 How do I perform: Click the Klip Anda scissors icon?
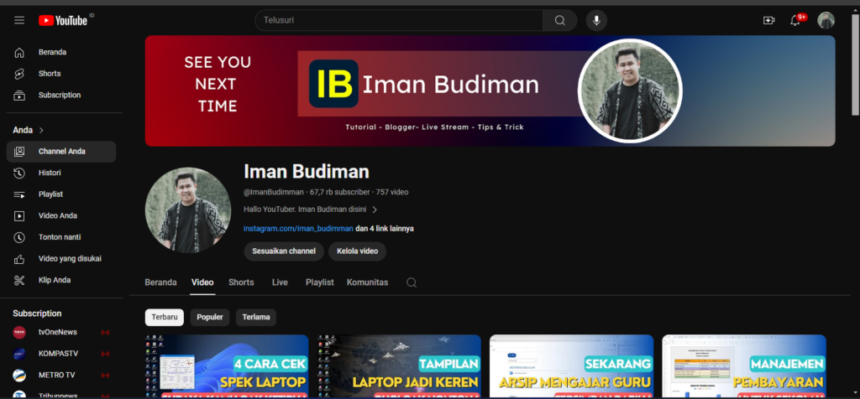tap(19, 280)
